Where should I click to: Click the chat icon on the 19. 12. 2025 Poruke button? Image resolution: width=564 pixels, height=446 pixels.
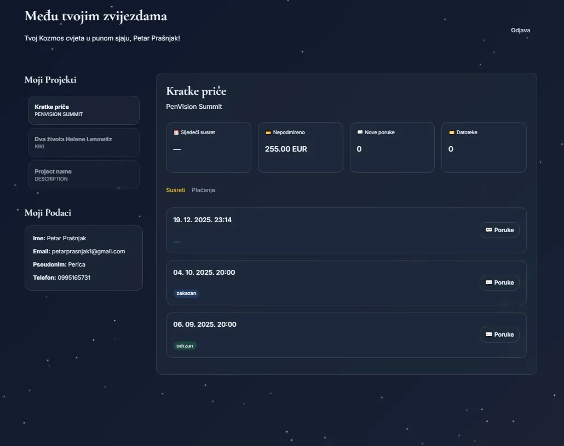point(489,230)
